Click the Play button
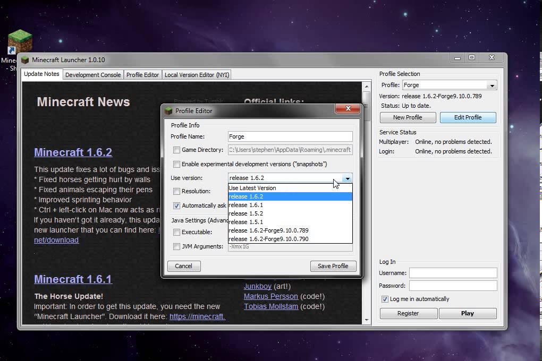542x361 pixels. (x=467, y=313)
